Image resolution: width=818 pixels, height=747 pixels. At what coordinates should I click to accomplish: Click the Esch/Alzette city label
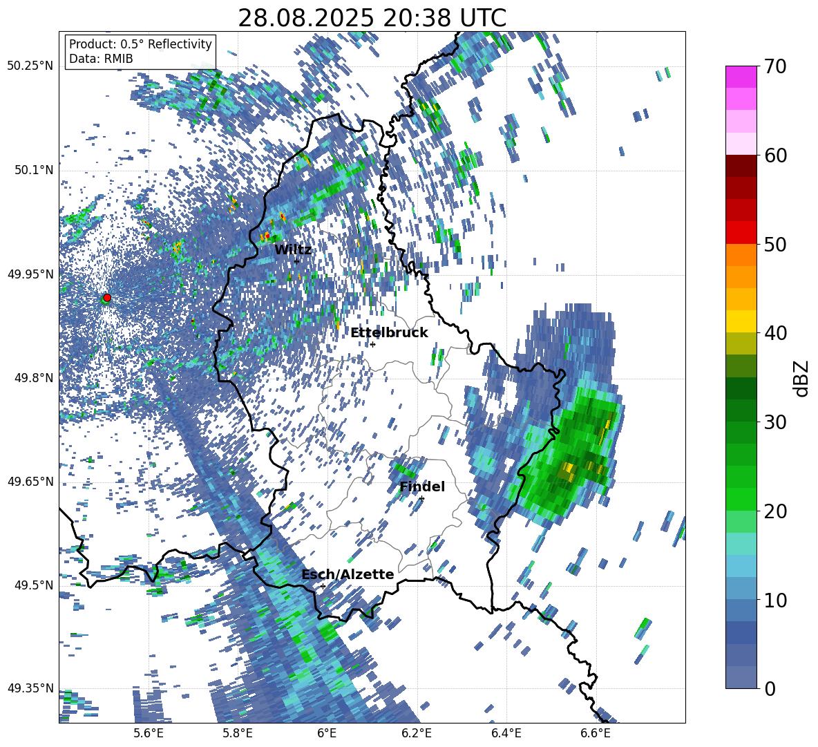[348, 574]
